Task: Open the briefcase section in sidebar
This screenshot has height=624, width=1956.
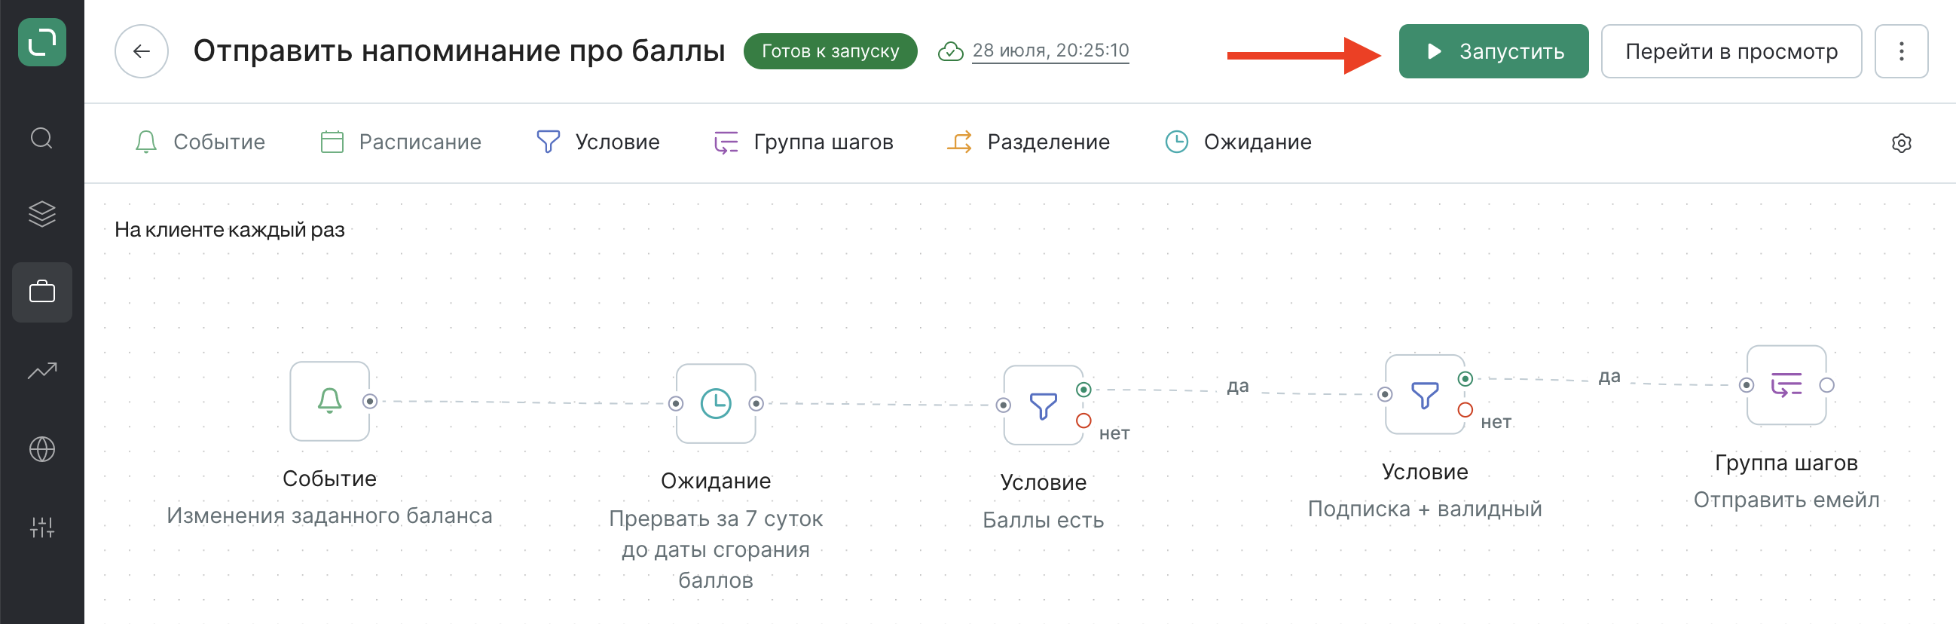Action: [41, 292]
